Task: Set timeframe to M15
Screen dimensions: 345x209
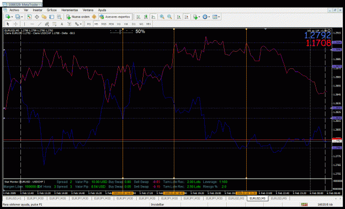Action: click(104, 24)
